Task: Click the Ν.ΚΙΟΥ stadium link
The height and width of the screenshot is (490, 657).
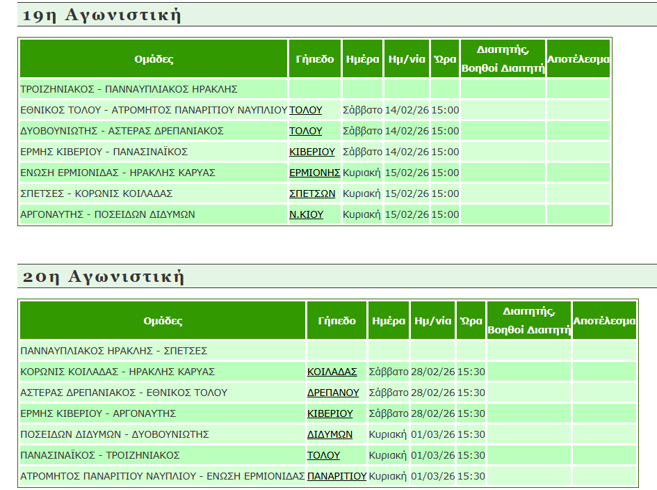Action: point(306,214)
